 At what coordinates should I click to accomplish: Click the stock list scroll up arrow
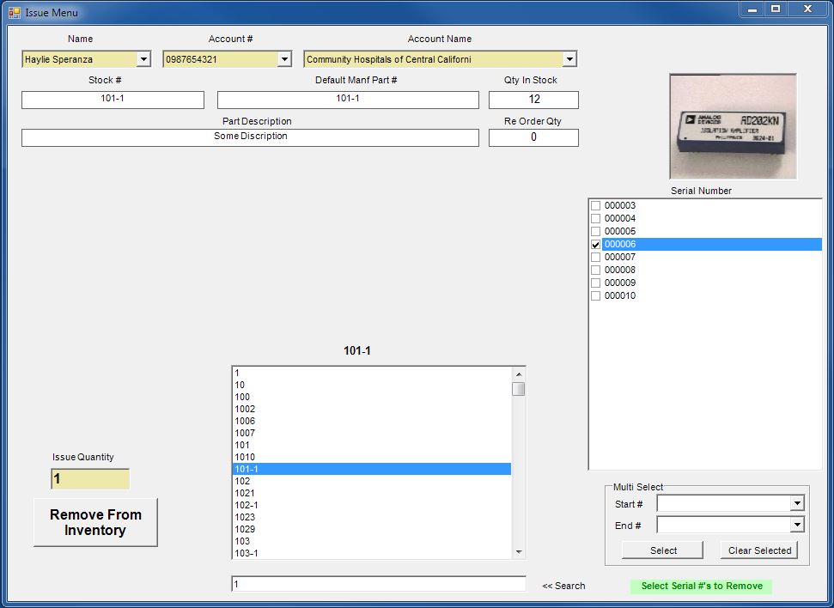point(518,374)
